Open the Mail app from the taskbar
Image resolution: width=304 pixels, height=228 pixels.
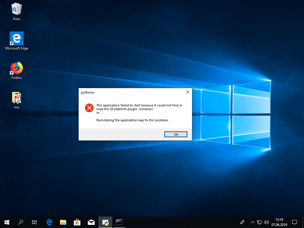[x=91, y=222]
